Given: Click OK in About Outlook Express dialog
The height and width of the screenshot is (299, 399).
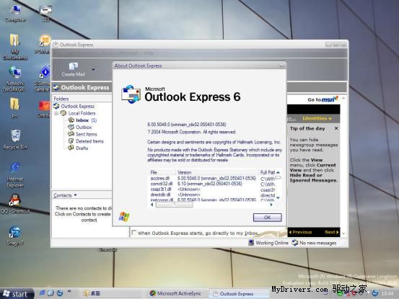Looking at the screenshot, I should coord(267,218).
